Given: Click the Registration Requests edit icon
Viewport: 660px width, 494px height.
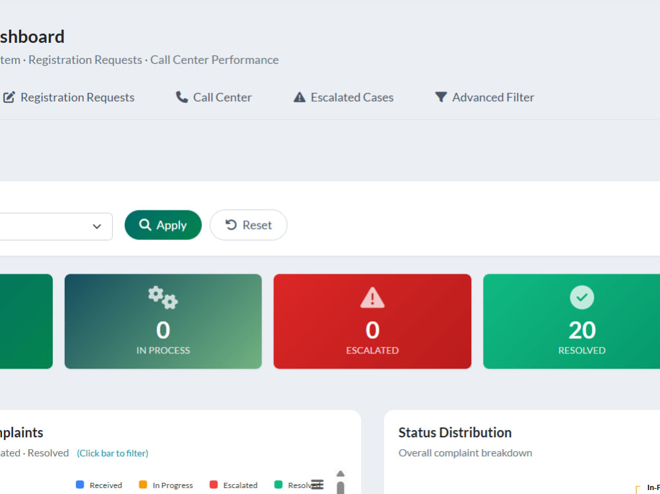Looking at the screenshot, I should [x=9, y=97].
